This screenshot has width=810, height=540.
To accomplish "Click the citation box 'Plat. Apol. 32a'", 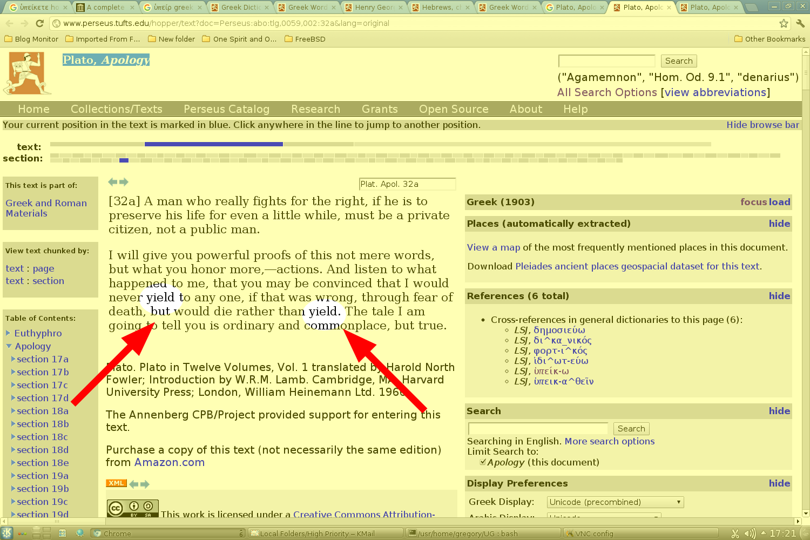I will click(407, 184).
